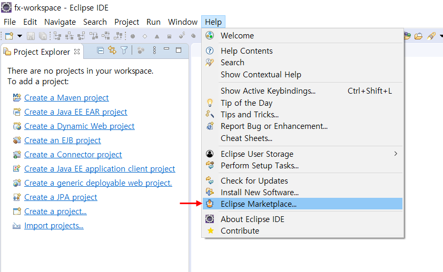
Task: Collapse all in Project Explorer
Action: [100, 51]
